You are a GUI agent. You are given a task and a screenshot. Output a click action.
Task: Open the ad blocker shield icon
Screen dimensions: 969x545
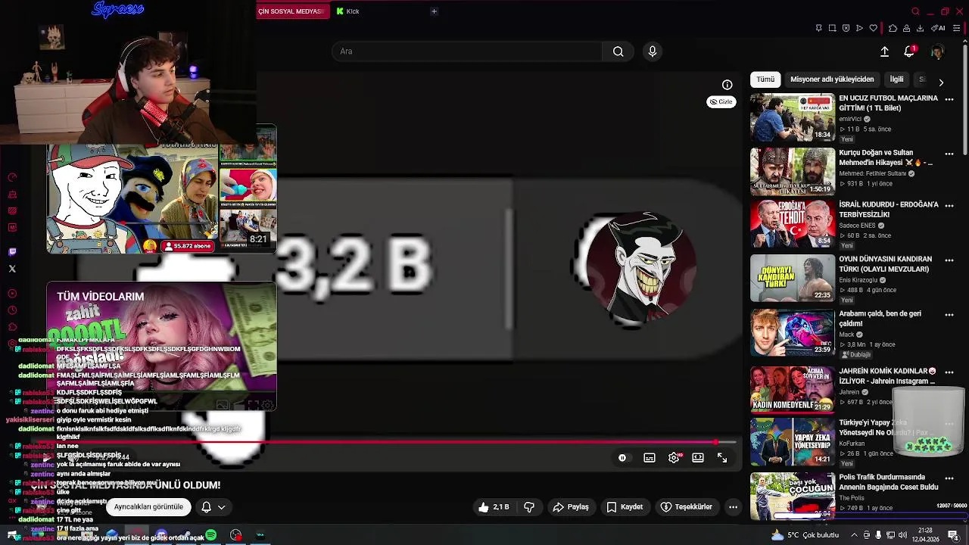click(846, 28)
